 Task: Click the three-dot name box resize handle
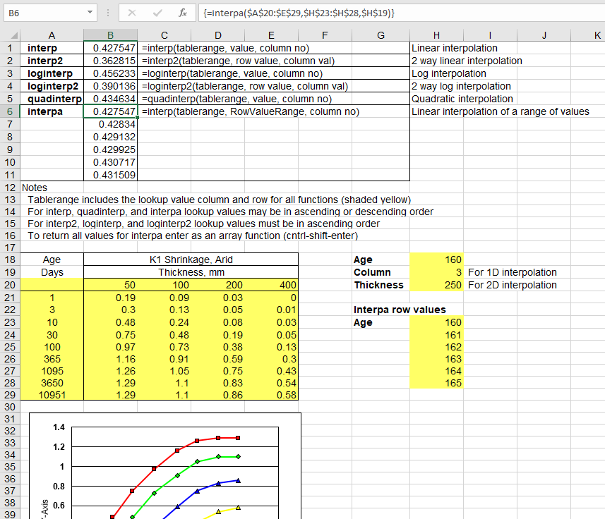107,13
